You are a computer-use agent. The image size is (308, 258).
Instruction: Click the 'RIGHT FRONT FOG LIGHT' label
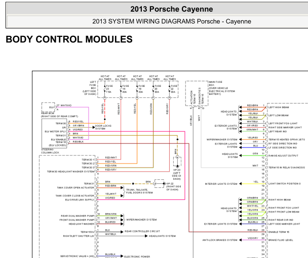pos(284,208)
